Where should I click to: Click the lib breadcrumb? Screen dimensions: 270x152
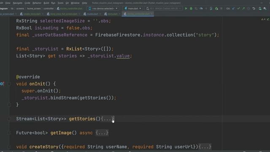[12, 8]
